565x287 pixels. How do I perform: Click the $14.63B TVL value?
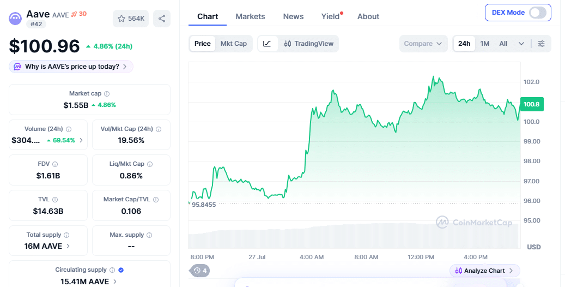[x=48, y=211]
